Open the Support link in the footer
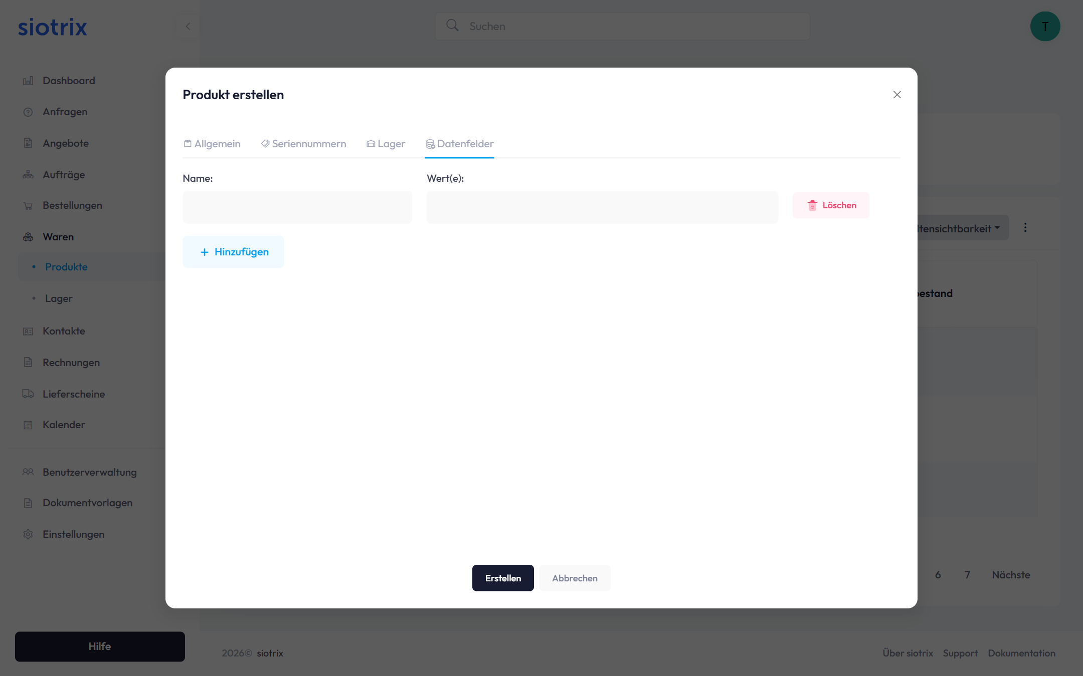The image size is (1083, 676). pos(960,653)
